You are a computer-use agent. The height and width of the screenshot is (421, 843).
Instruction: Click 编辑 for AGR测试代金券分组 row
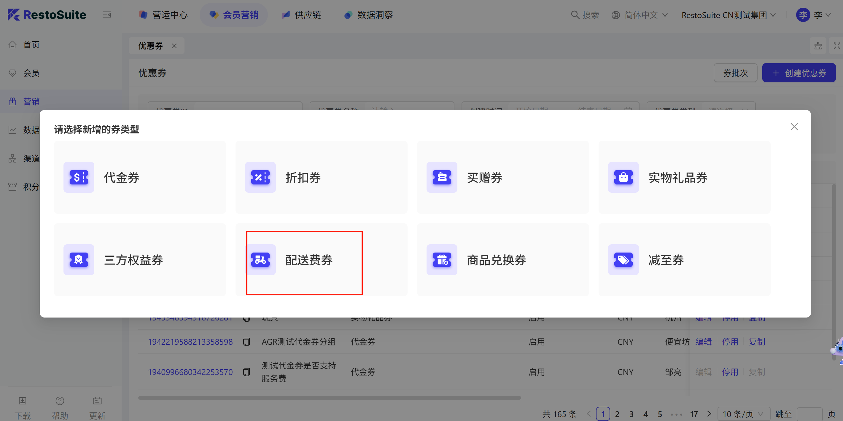click(x=703, y=342)
